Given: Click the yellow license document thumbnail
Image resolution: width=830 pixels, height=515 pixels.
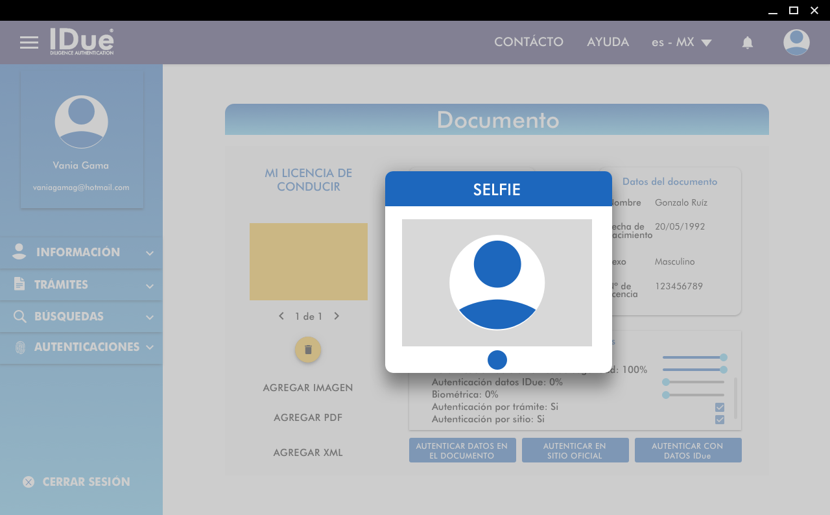Looking at the screenshot, I should [x=308, y=261].
